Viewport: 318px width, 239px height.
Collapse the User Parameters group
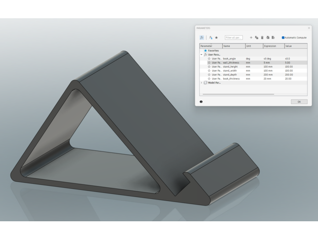[x=202, y=55]
